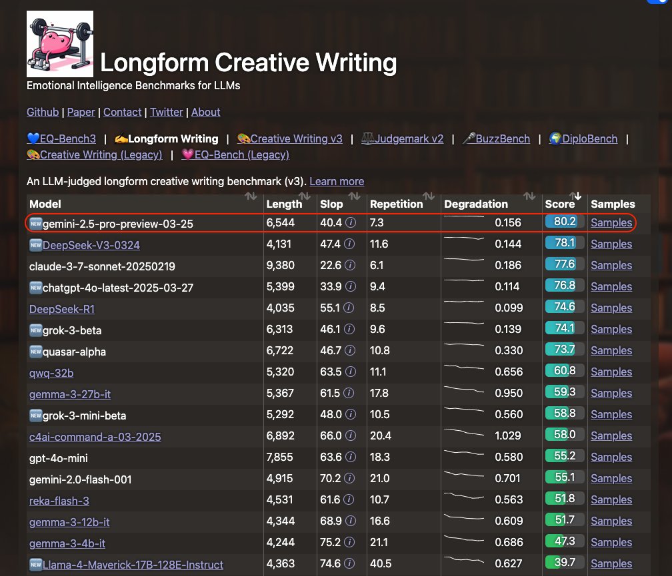Click slop info icon for gpt-4o-mini

[351, 457]
